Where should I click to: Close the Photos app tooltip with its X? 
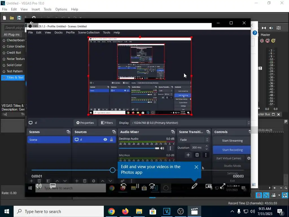196,167
